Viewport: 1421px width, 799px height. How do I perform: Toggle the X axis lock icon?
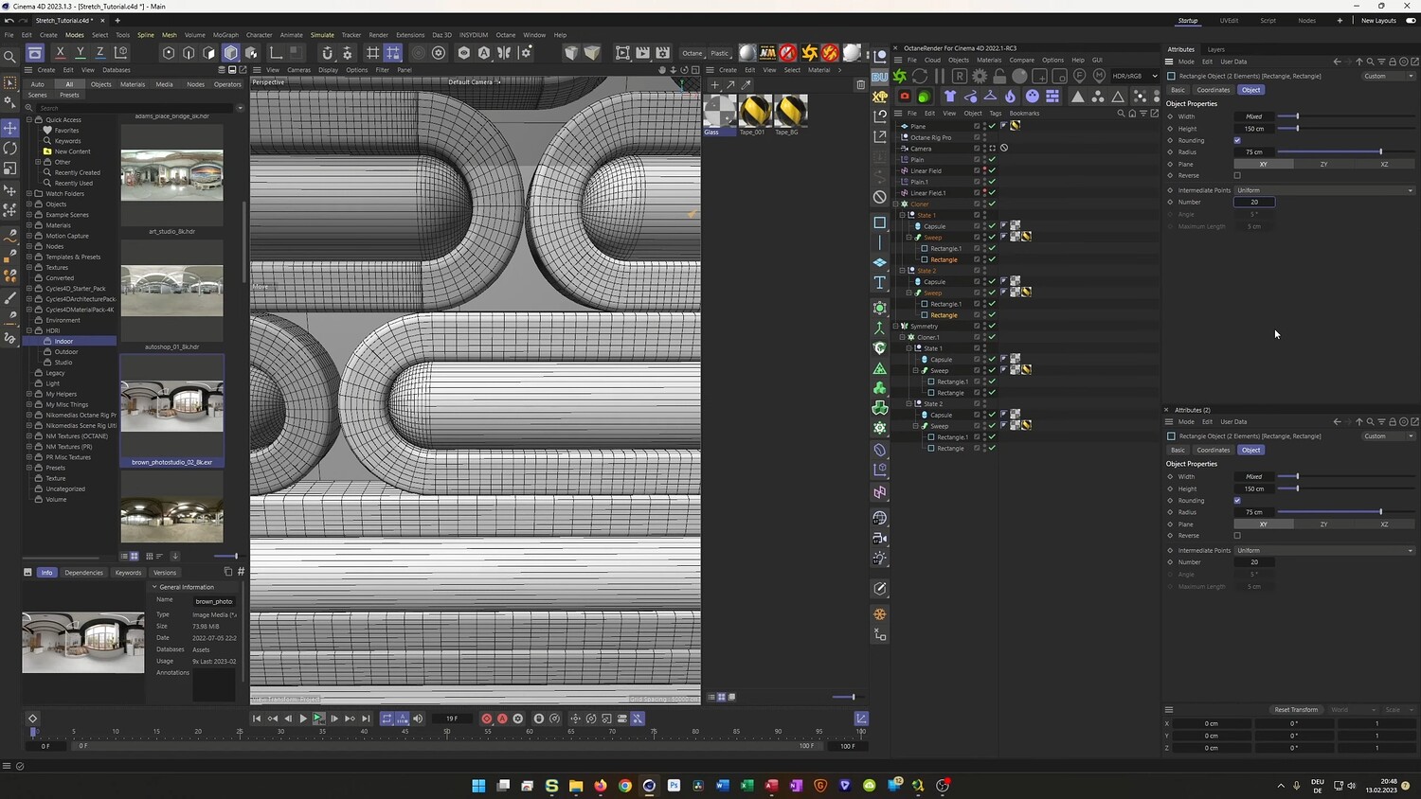60,53
